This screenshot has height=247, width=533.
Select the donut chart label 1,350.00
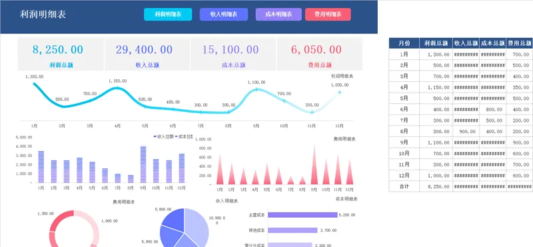click(45, 213)
